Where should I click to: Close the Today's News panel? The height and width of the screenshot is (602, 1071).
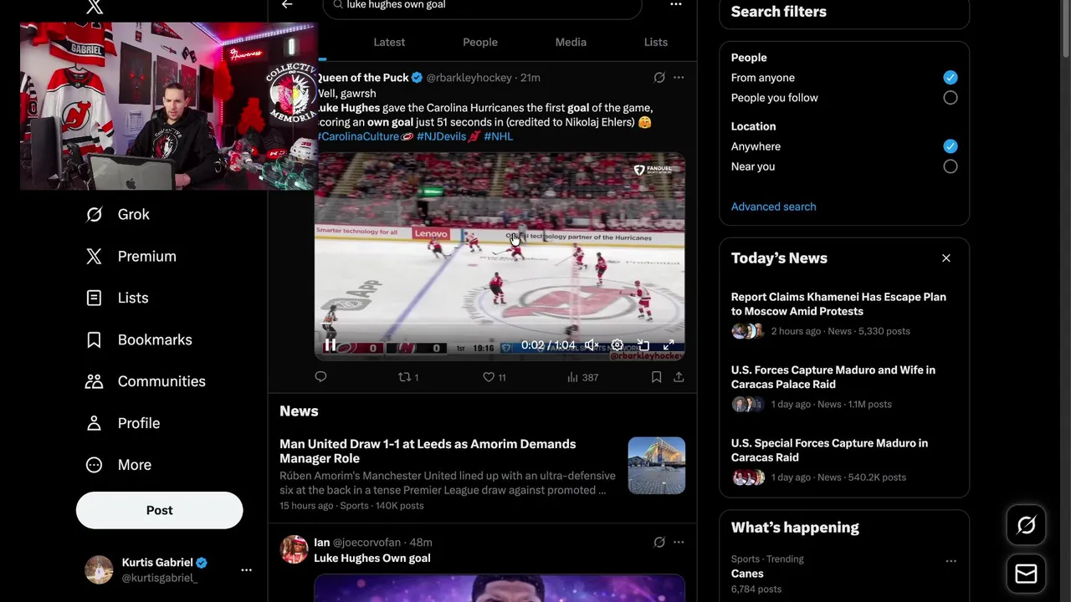pos(946,258)
